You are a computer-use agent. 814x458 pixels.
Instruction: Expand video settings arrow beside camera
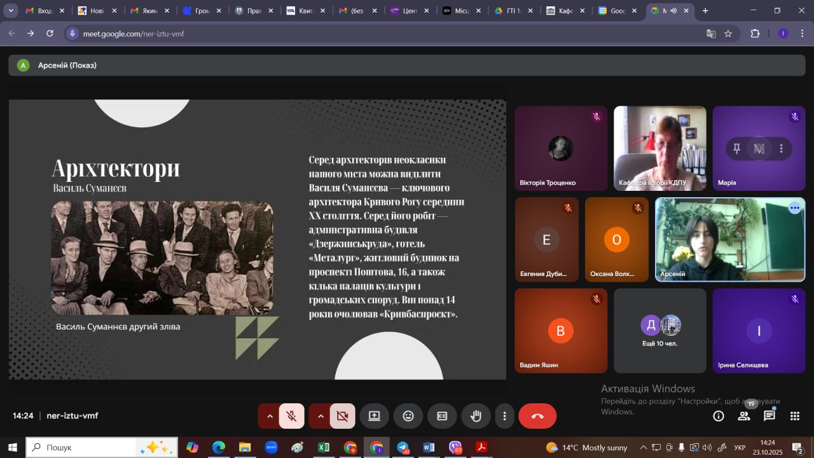pos(321,416)
